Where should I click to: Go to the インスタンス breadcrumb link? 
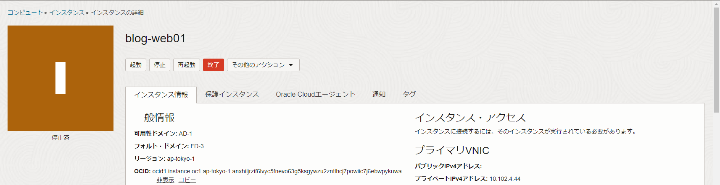(67, 13)
